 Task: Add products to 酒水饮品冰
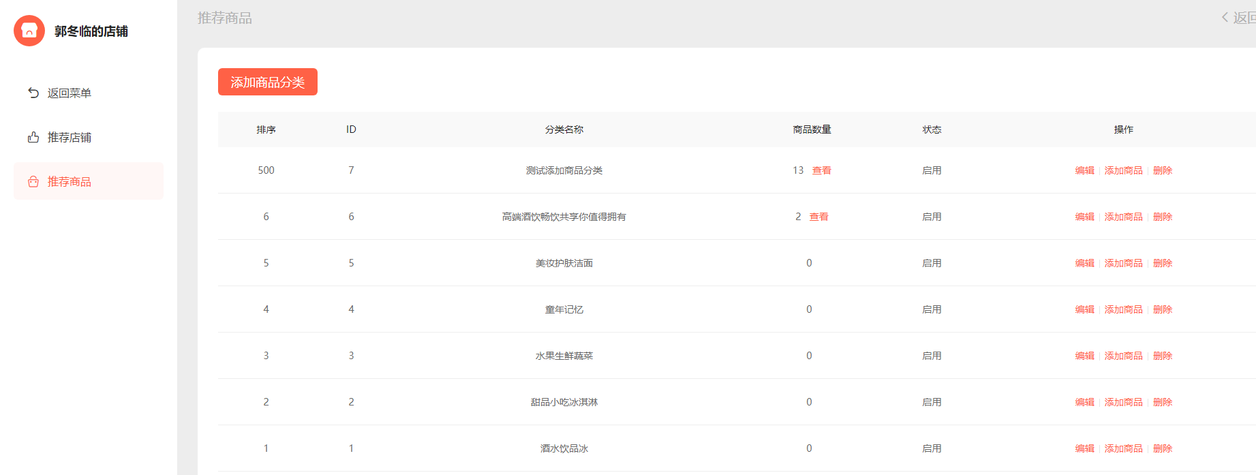(x=1124, y=448)
